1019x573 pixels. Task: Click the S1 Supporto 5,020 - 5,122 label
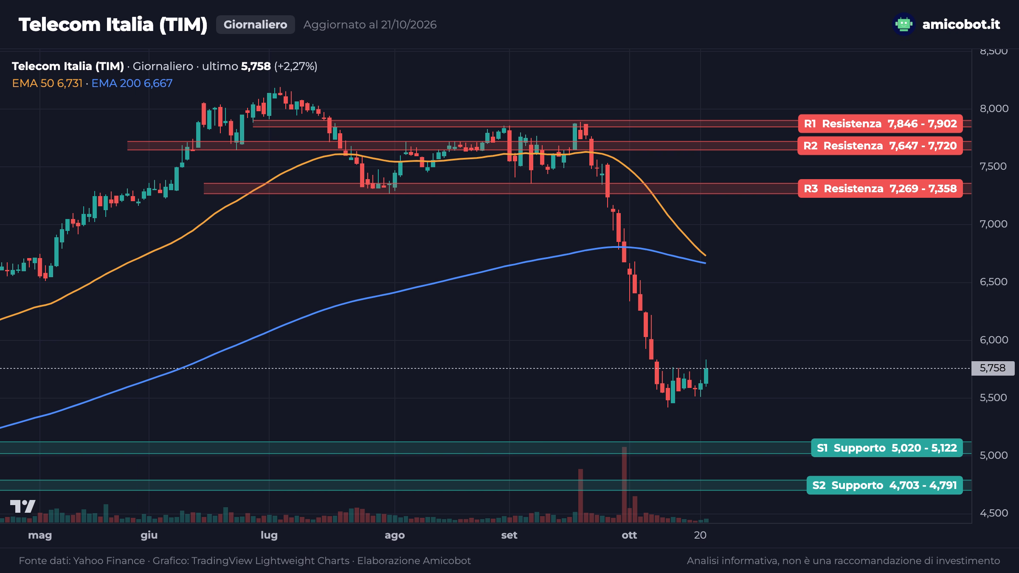point(887,448)
